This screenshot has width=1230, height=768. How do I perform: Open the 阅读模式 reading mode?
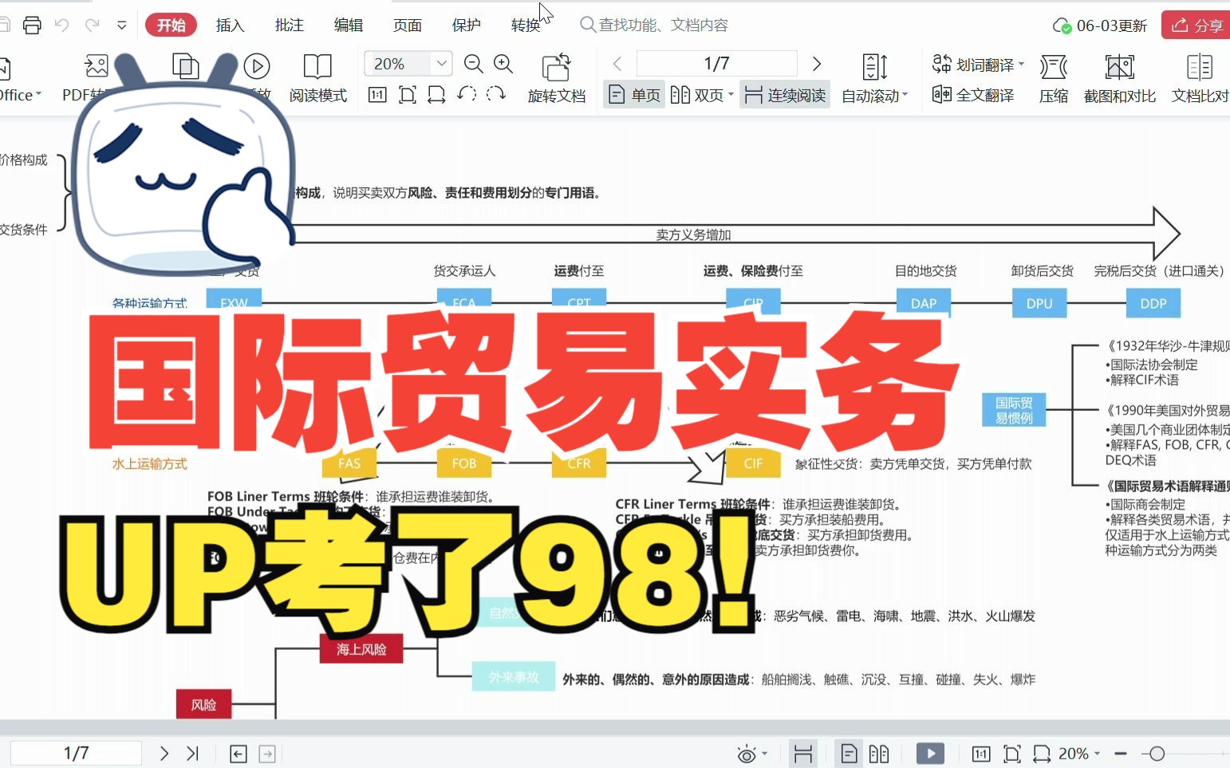[x=317, y=78]
